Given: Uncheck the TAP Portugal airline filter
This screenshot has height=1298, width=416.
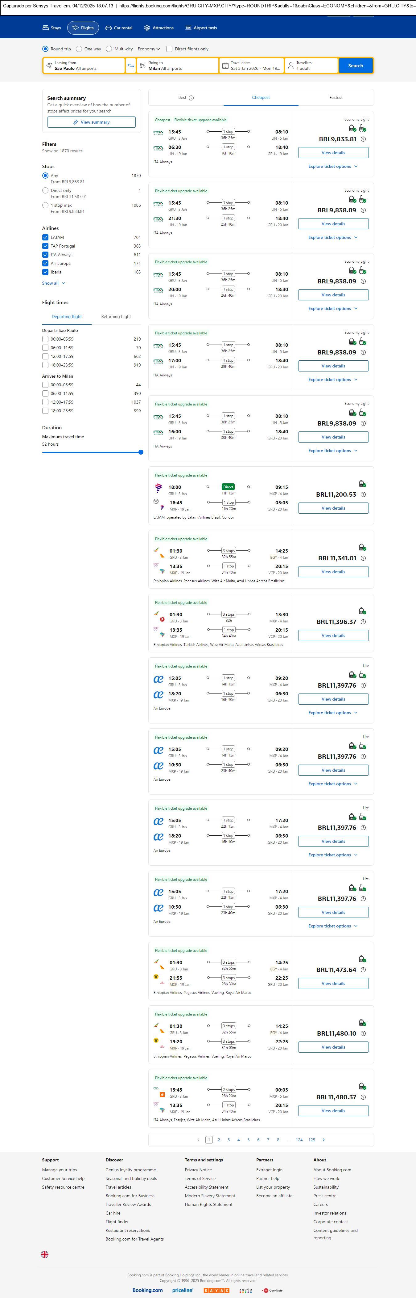Looking at the screenshot, I should coord(45,246).
